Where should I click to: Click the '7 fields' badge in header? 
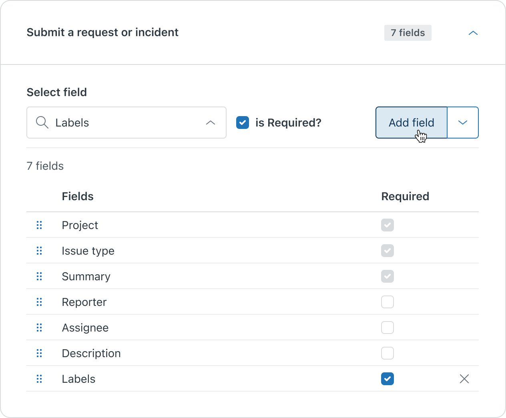point(408,33)
